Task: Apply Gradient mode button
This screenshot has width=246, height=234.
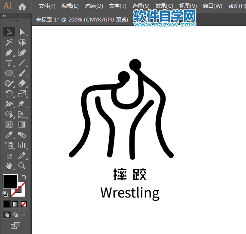Action: click(x=15, y=204)
